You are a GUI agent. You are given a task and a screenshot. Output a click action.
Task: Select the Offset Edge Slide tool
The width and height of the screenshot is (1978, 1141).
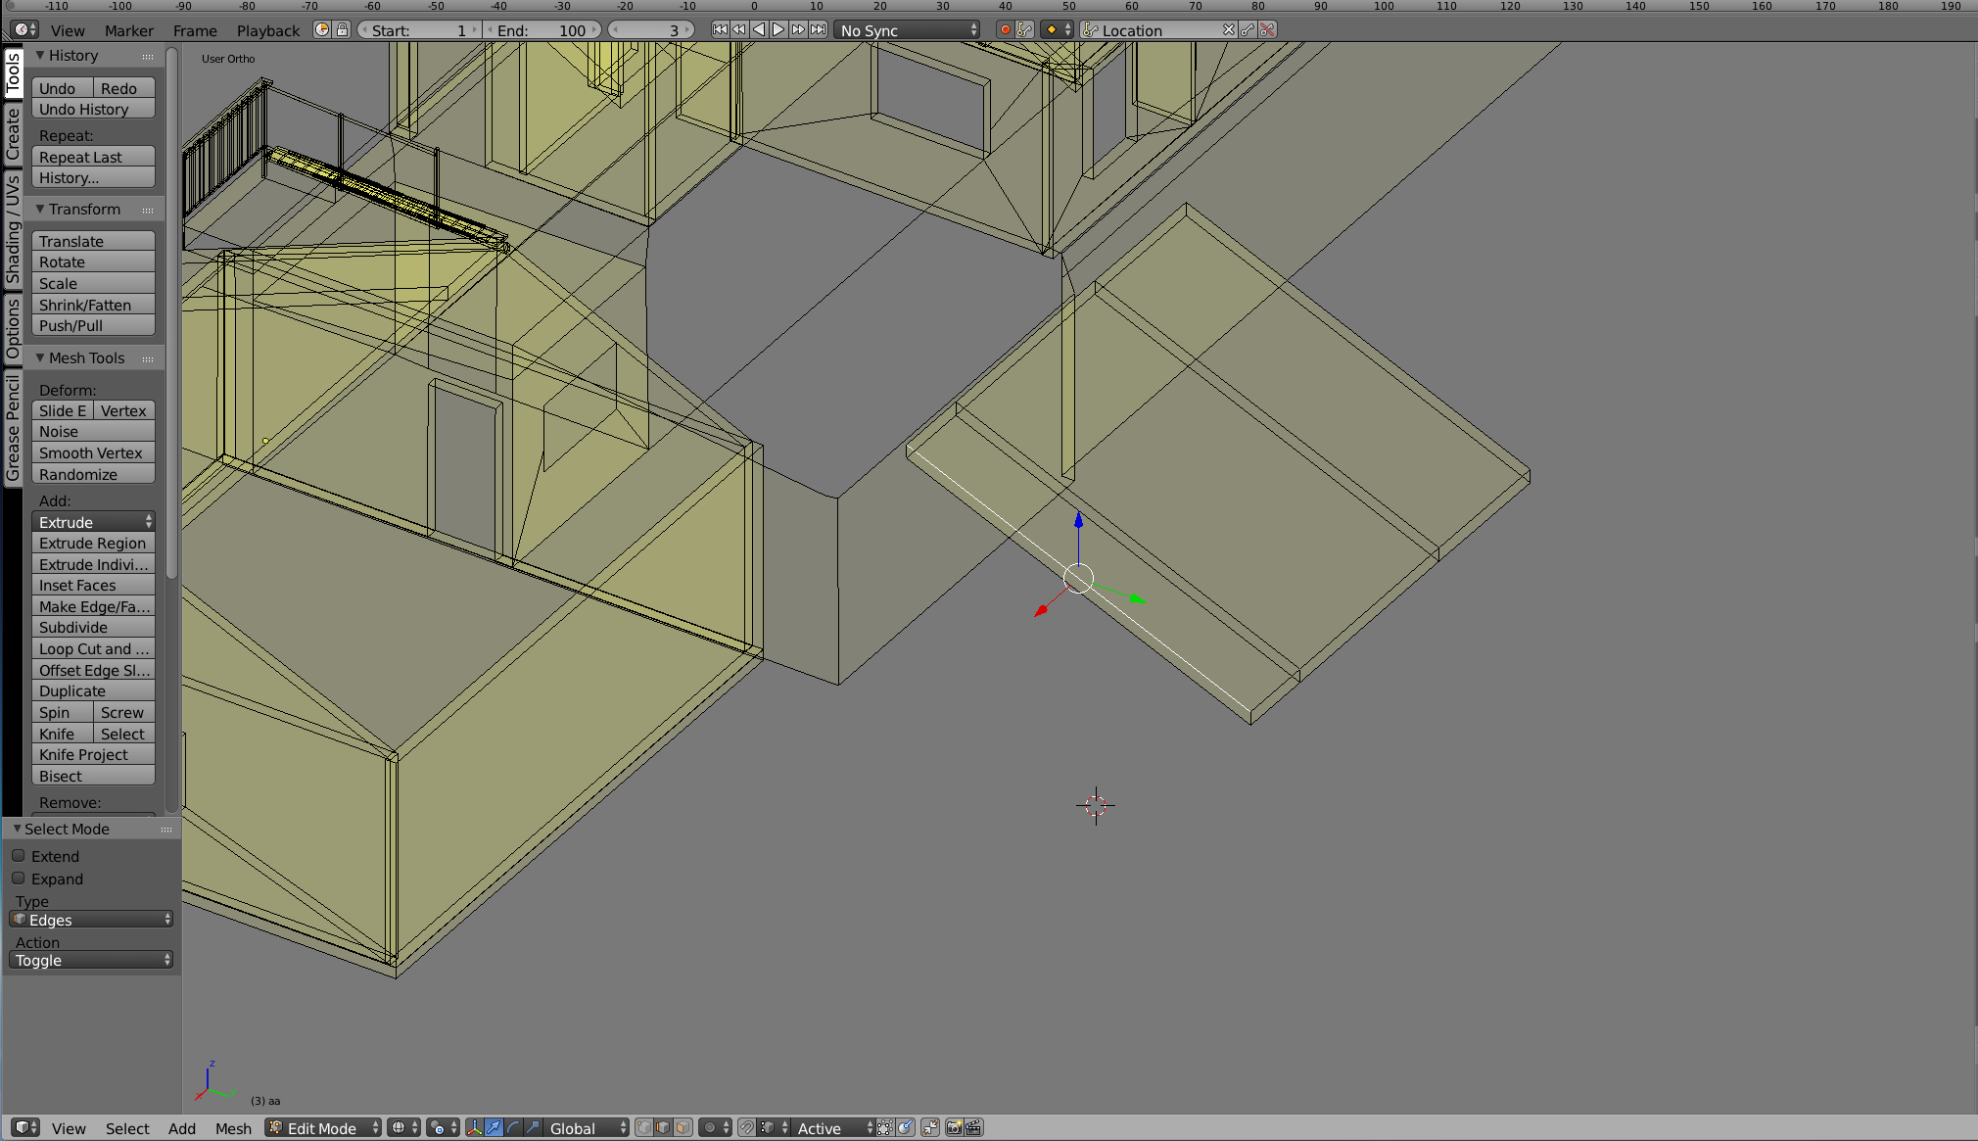(92, 670)
